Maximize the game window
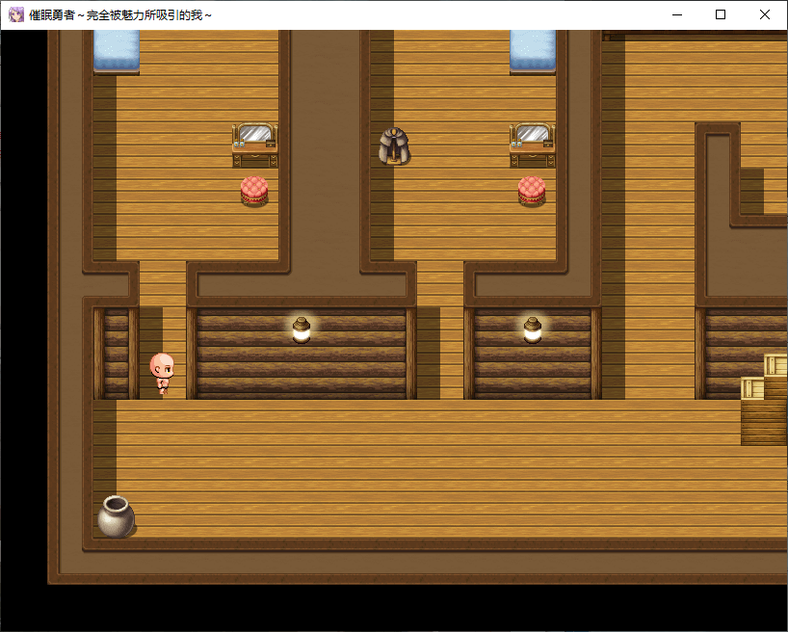 pyautogui.click(x=721, y=14)
